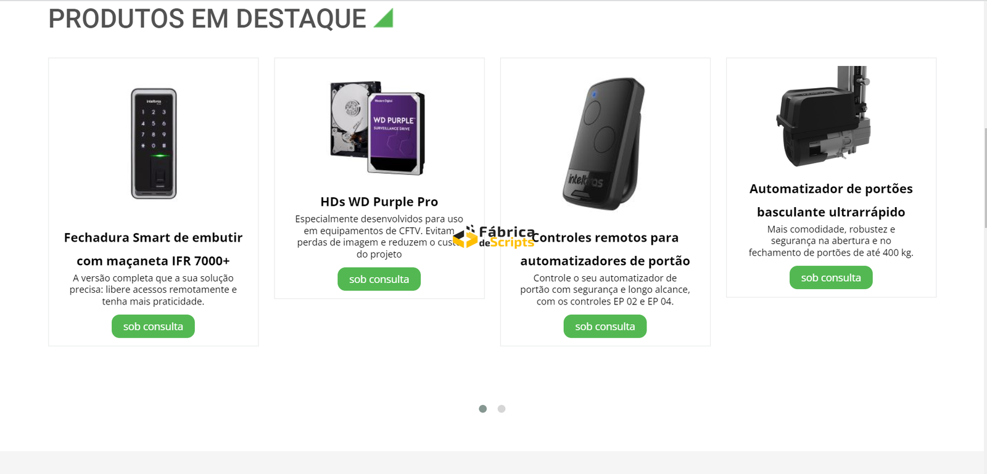Click the page vertical scrollbar thumb
This screenshot has width=987, height=474.
pyautogui.click(x=986, y=179)
